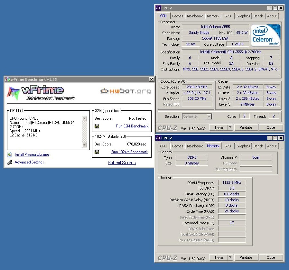Click Run 1024M Benchmark link
Image resolution: width=289 pixels, height=270 pixels.
pos(129,152)
